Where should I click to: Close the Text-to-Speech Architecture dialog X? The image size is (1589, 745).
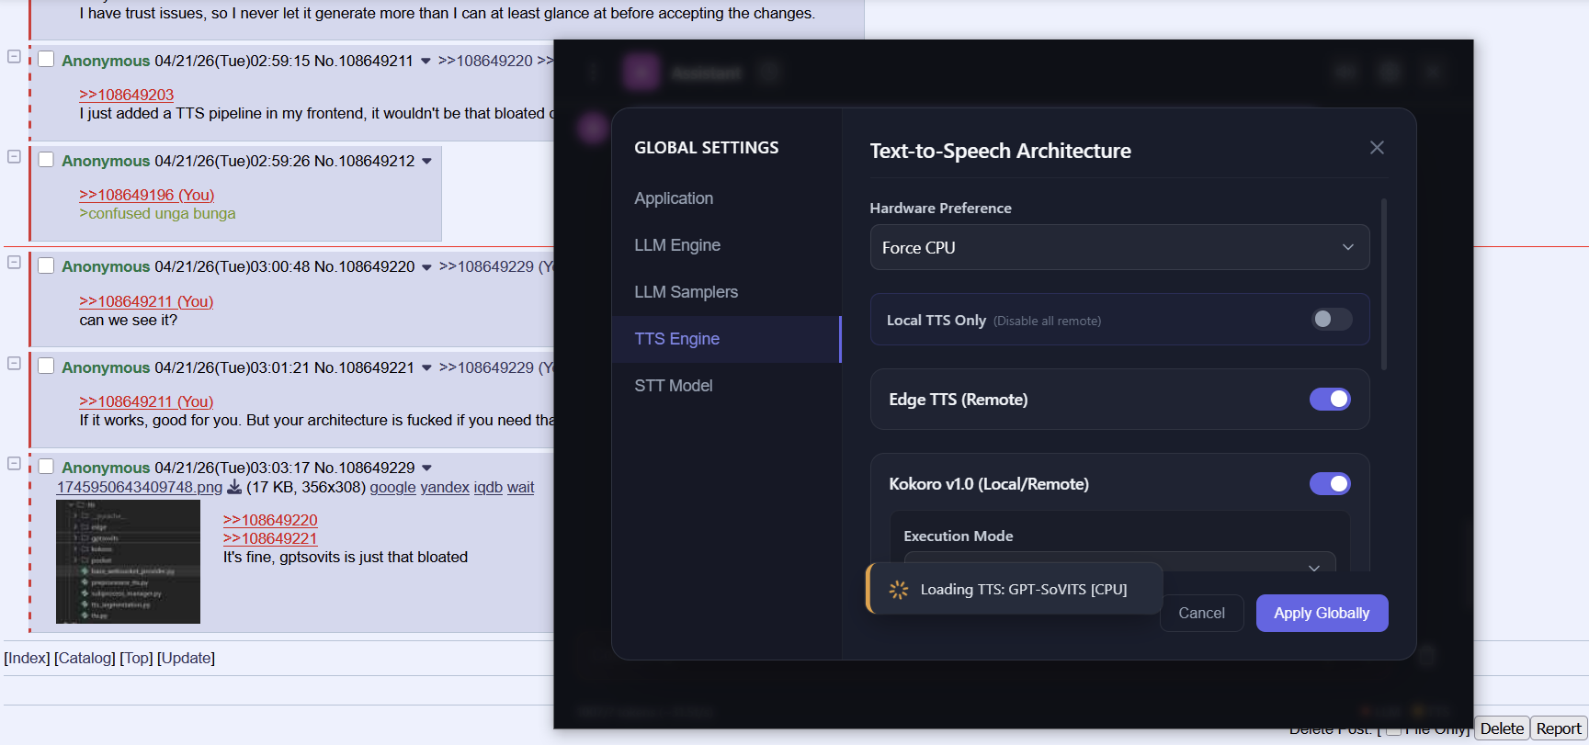pyautogui.click(x=1376, y=148)
